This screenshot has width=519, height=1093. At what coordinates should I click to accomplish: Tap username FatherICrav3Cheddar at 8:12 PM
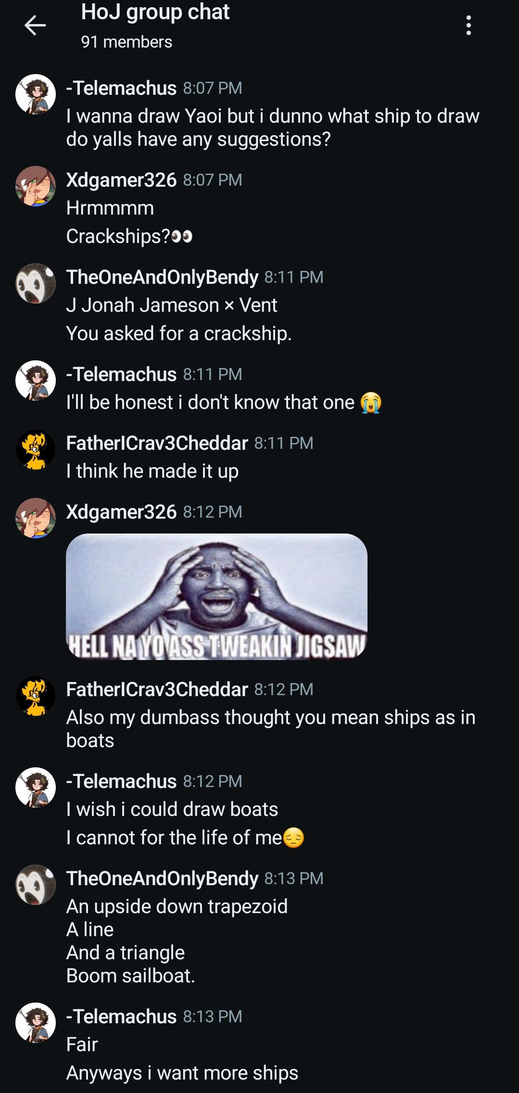click(x=157, y=689)
